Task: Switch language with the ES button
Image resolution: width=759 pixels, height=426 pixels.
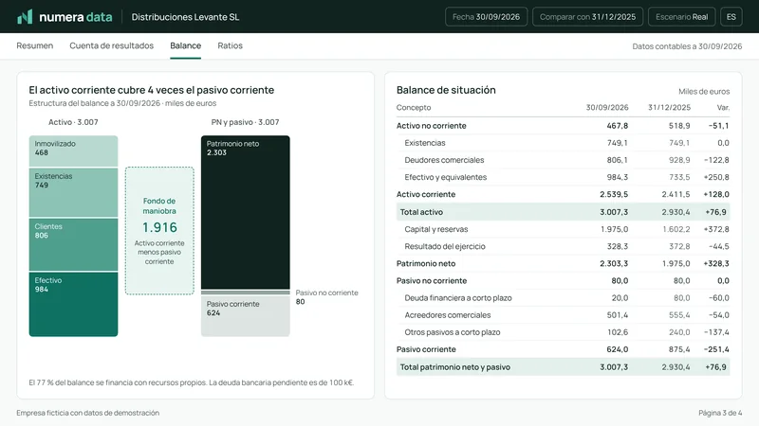Action: click(x=731, y=17)
